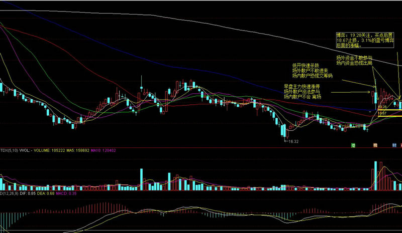The width and height of the screenshot is (402, 233).
Task: Click the 16.32 lowest price label
Action: pyautogui.click(x=292, y=142)
